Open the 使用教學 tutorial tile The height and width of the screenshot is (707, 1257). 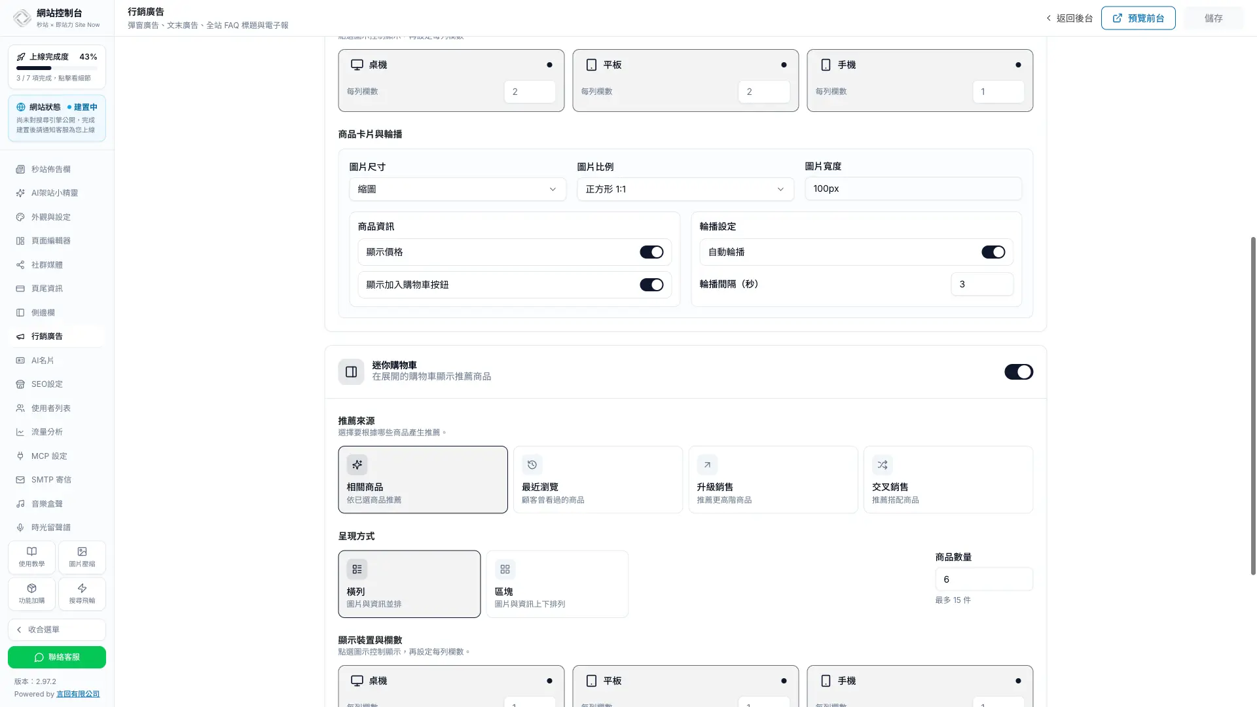(x=31, y=557)
